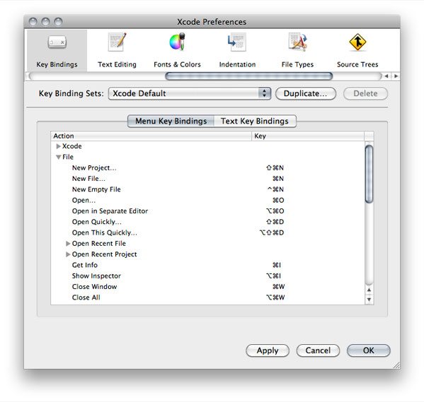The image size is (424, 402).
Task: Click the toolbar scroll left arrow
Action: [x=386, y=76]
